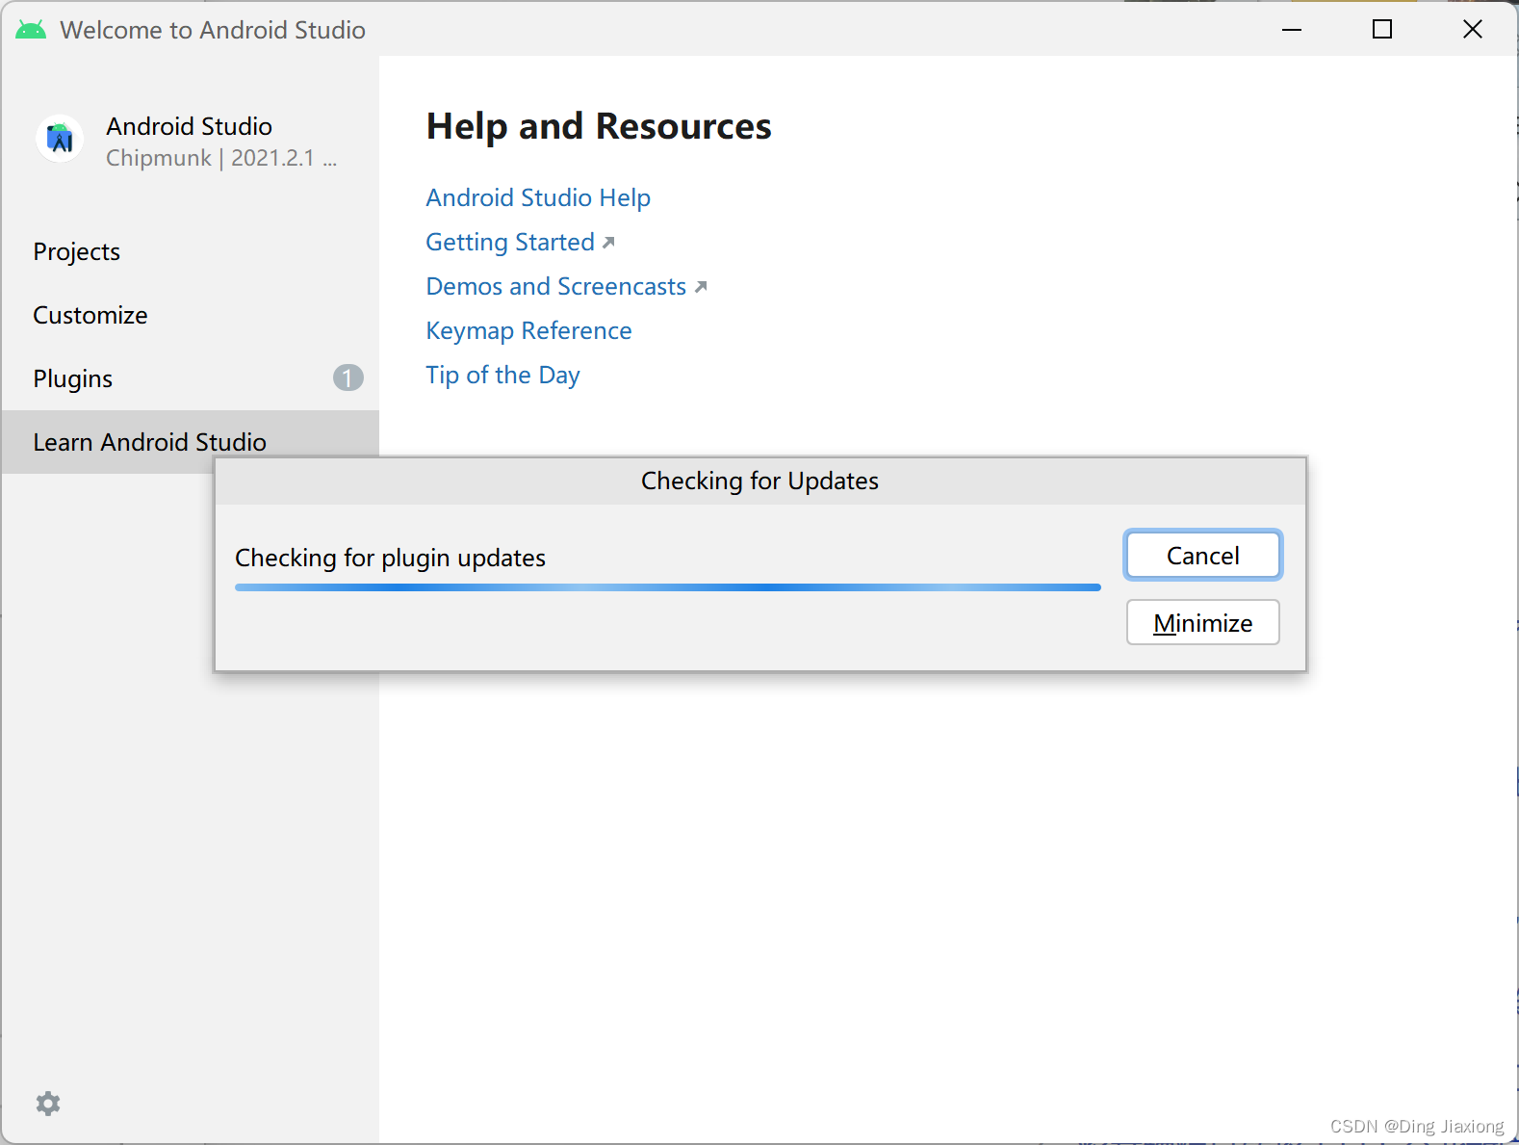Viewport: 1519px width, 1145px height.
Task: Minimize the Welcome to Android Studio window
Action: click(1292, 30)
